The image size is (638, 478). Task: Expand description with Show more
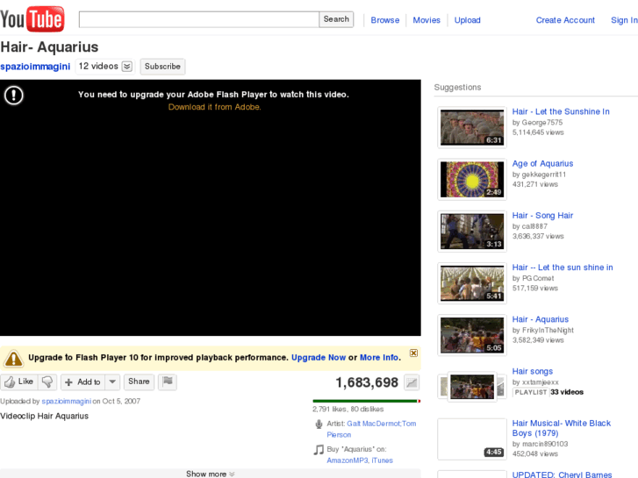click(x=210, y=474)
